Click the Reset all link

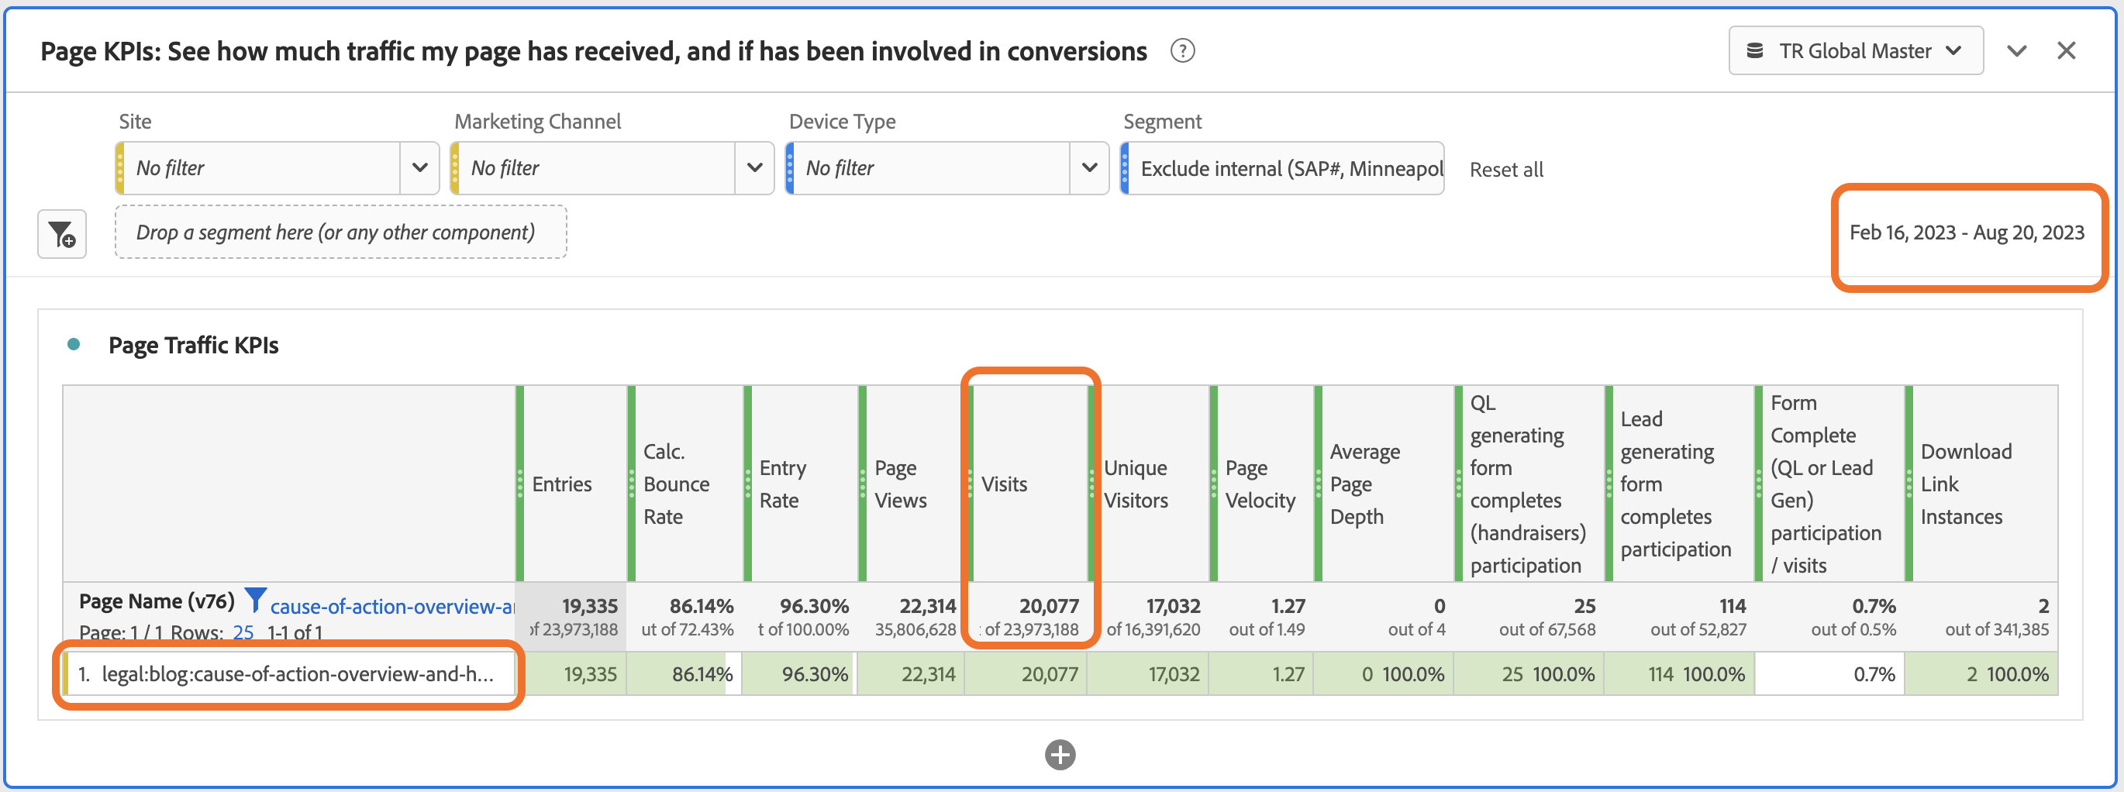tap(1505, 170)
